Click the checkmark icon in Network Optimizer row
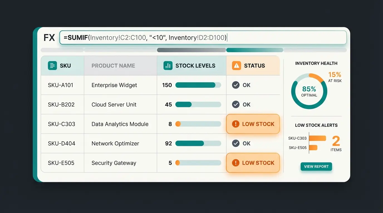 pos(236,143)
